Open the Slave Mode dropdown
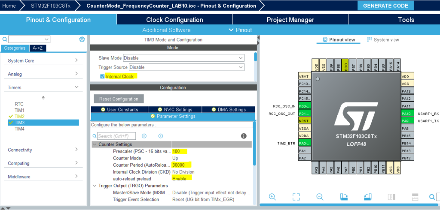 (x=183, y=58)
